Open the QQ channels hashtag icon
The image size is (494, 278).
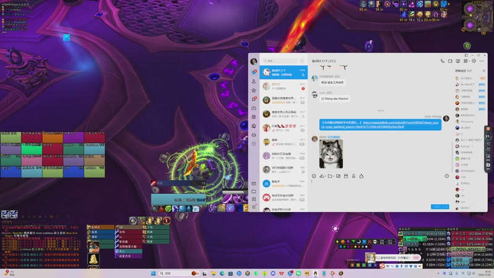[254, 99]
